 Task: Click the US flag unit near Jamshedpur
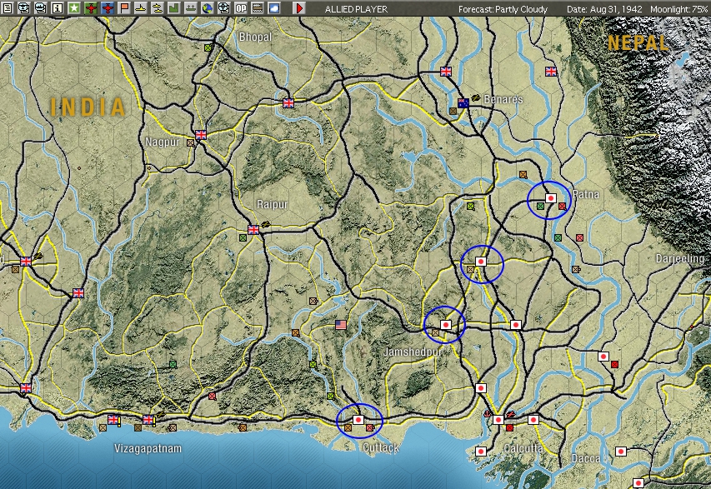[340, 324]
